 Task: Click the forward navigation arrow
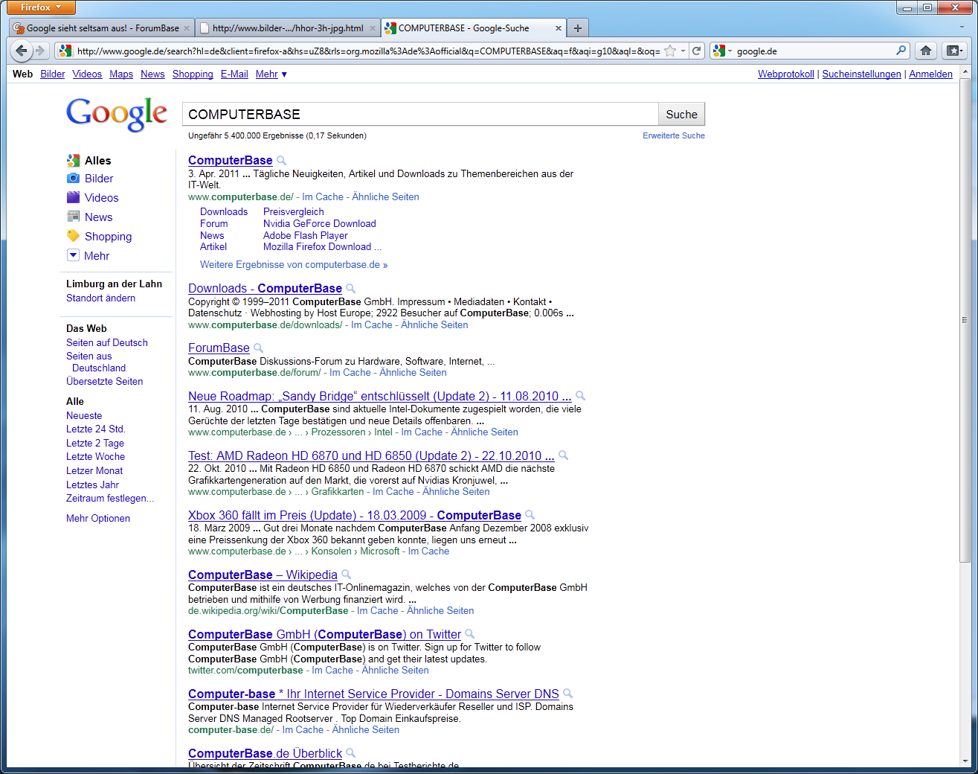coord(40,51)
